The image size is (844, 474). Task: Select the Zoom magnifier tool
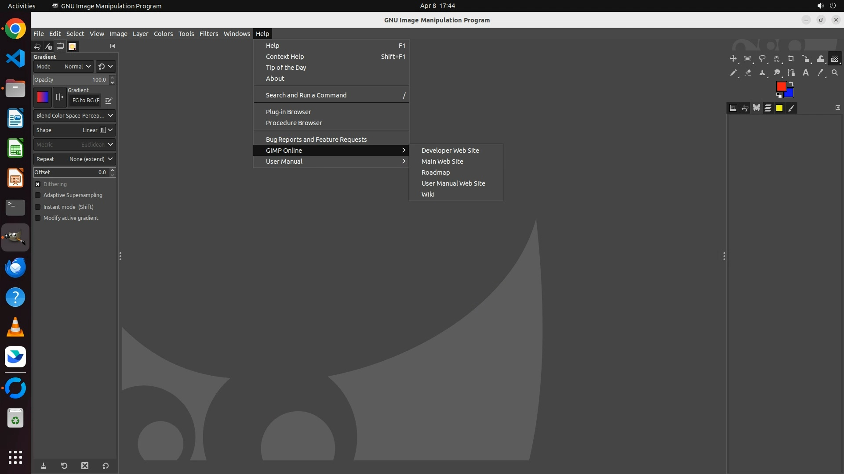coord(835,73)
